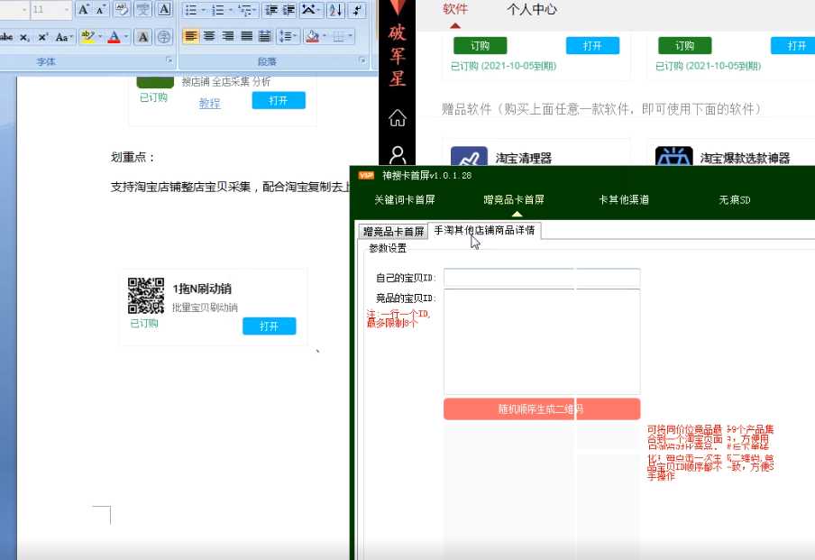Open the 关键词卡首屏 tab

405,199
